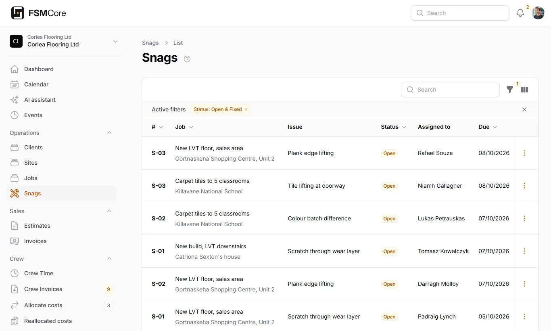551x331 pixels.
Task: Click the List breadcrumb
Action: (x=178, y=43)
